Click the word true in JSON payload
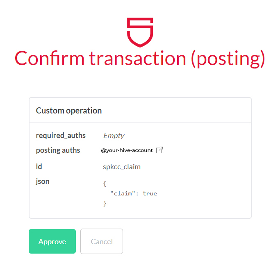Screen dimensions: 278x279 point(150,193)
